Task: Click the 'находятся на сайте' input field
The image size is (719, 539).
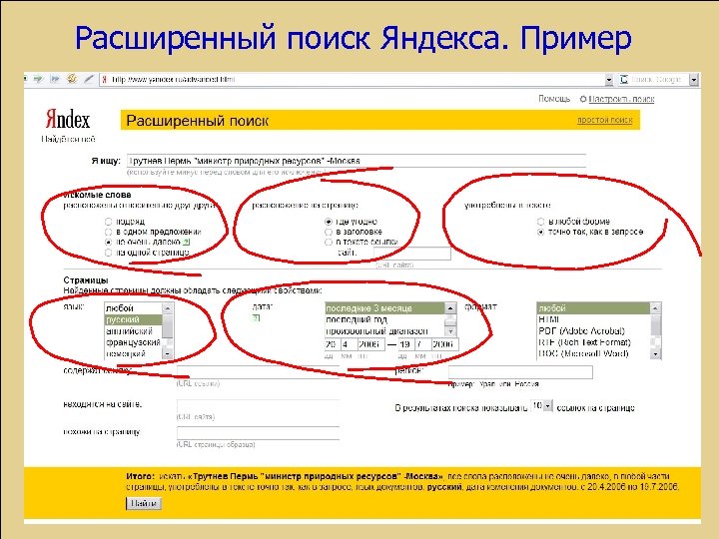Action: pyautogui.click(x=259, y=406)
